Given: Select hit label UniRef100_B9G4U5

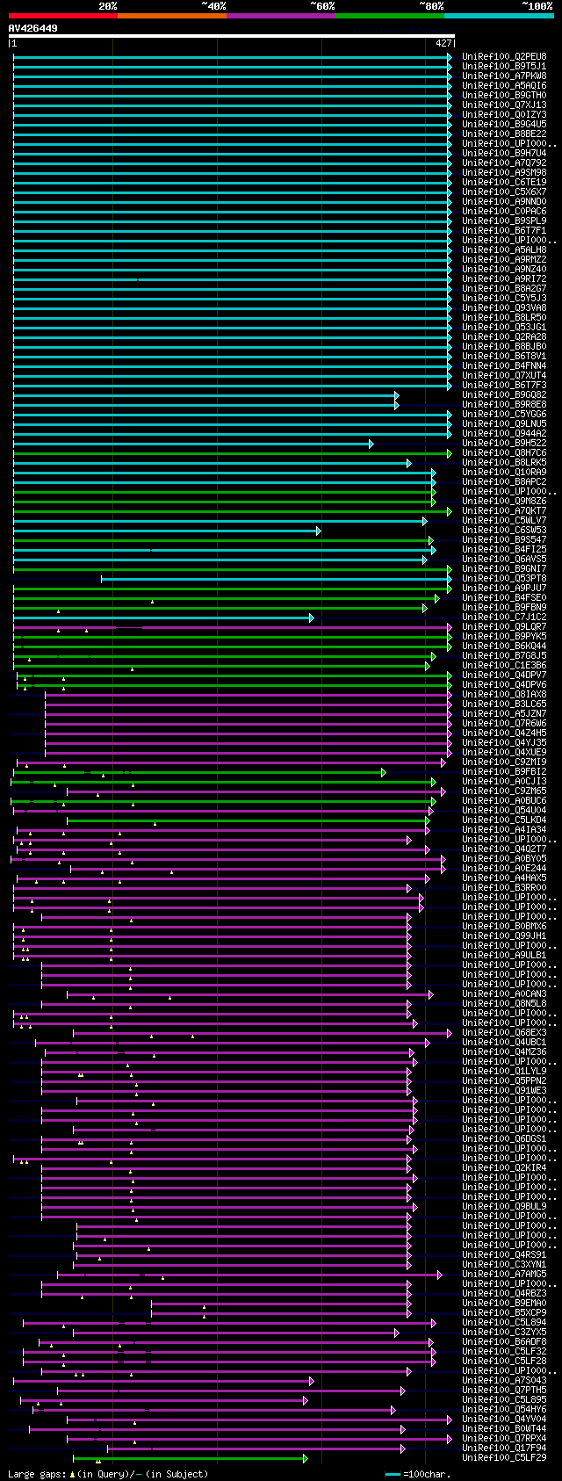Looking at the screenshot, I should 504,124.
